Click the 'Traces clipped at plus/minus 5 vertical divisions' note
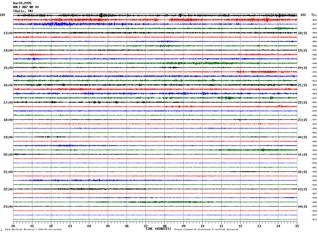The image size is (318, 233). tap(206, 230)
